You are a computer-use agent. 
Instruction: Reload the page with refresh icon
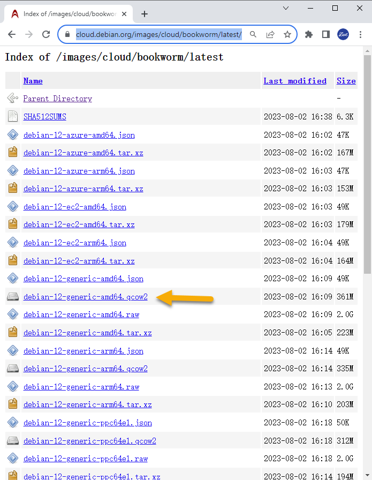pyautogui.click(x=47, y=34)
